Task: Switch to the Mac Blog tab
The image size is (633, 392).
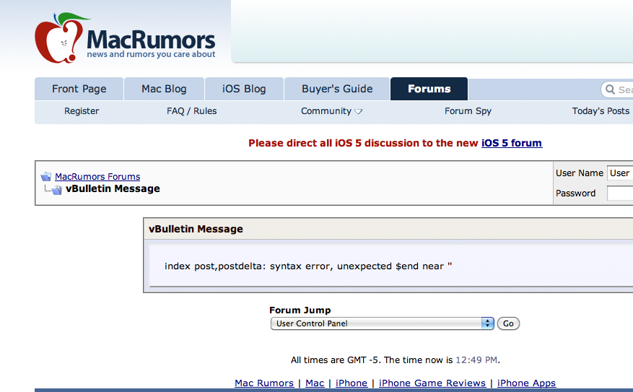Action: point(164,89)
